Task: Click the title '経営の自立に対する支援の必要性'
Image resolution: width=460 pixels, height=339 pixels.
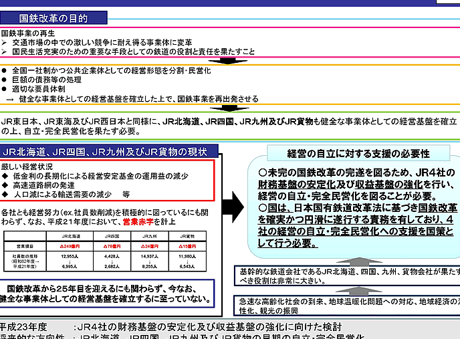Action: pyautogui.click(x=358, y=154)
